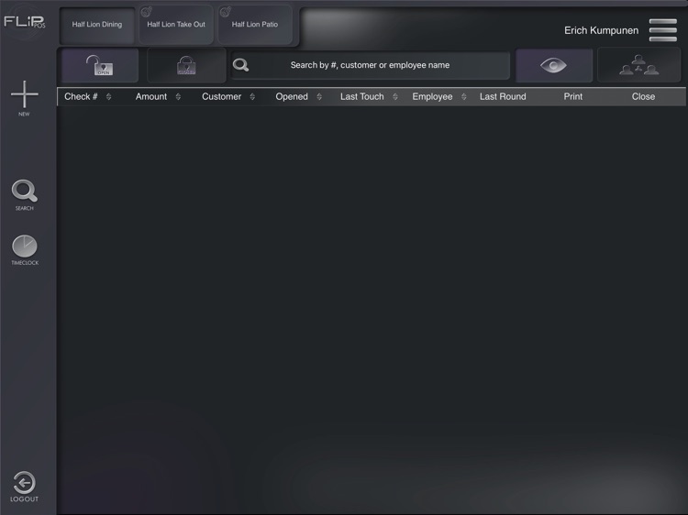Sort by the Last Touch column arrows
The width and height of the screenshot is (688, 515).
coord(395,97)
